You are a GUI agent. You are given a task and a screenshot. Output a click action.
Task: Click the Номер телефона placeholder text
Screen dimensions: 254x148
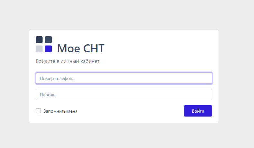[58, 78]
